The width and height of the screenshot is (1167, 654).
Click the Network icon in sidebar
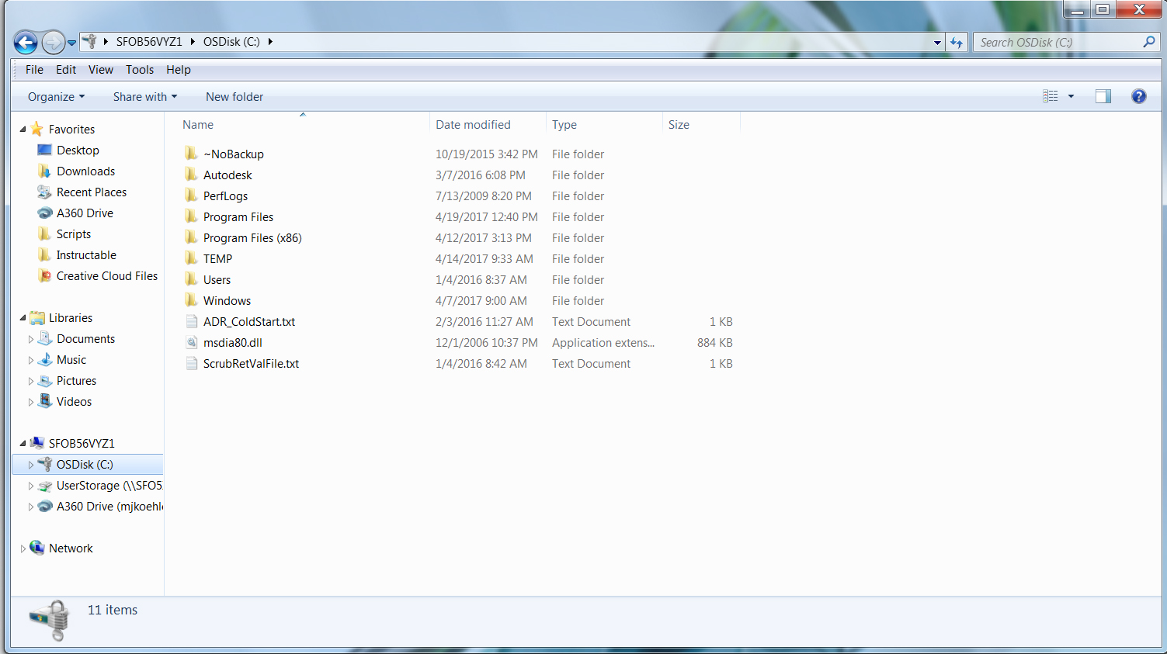tap(37, 548)
